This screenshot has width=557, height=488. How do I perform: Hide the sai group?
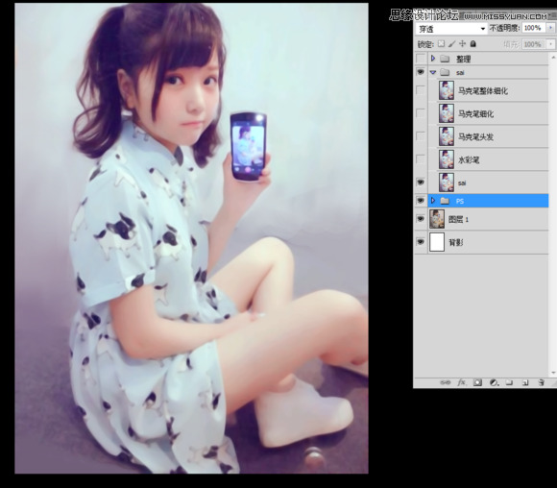click(421, 72)
